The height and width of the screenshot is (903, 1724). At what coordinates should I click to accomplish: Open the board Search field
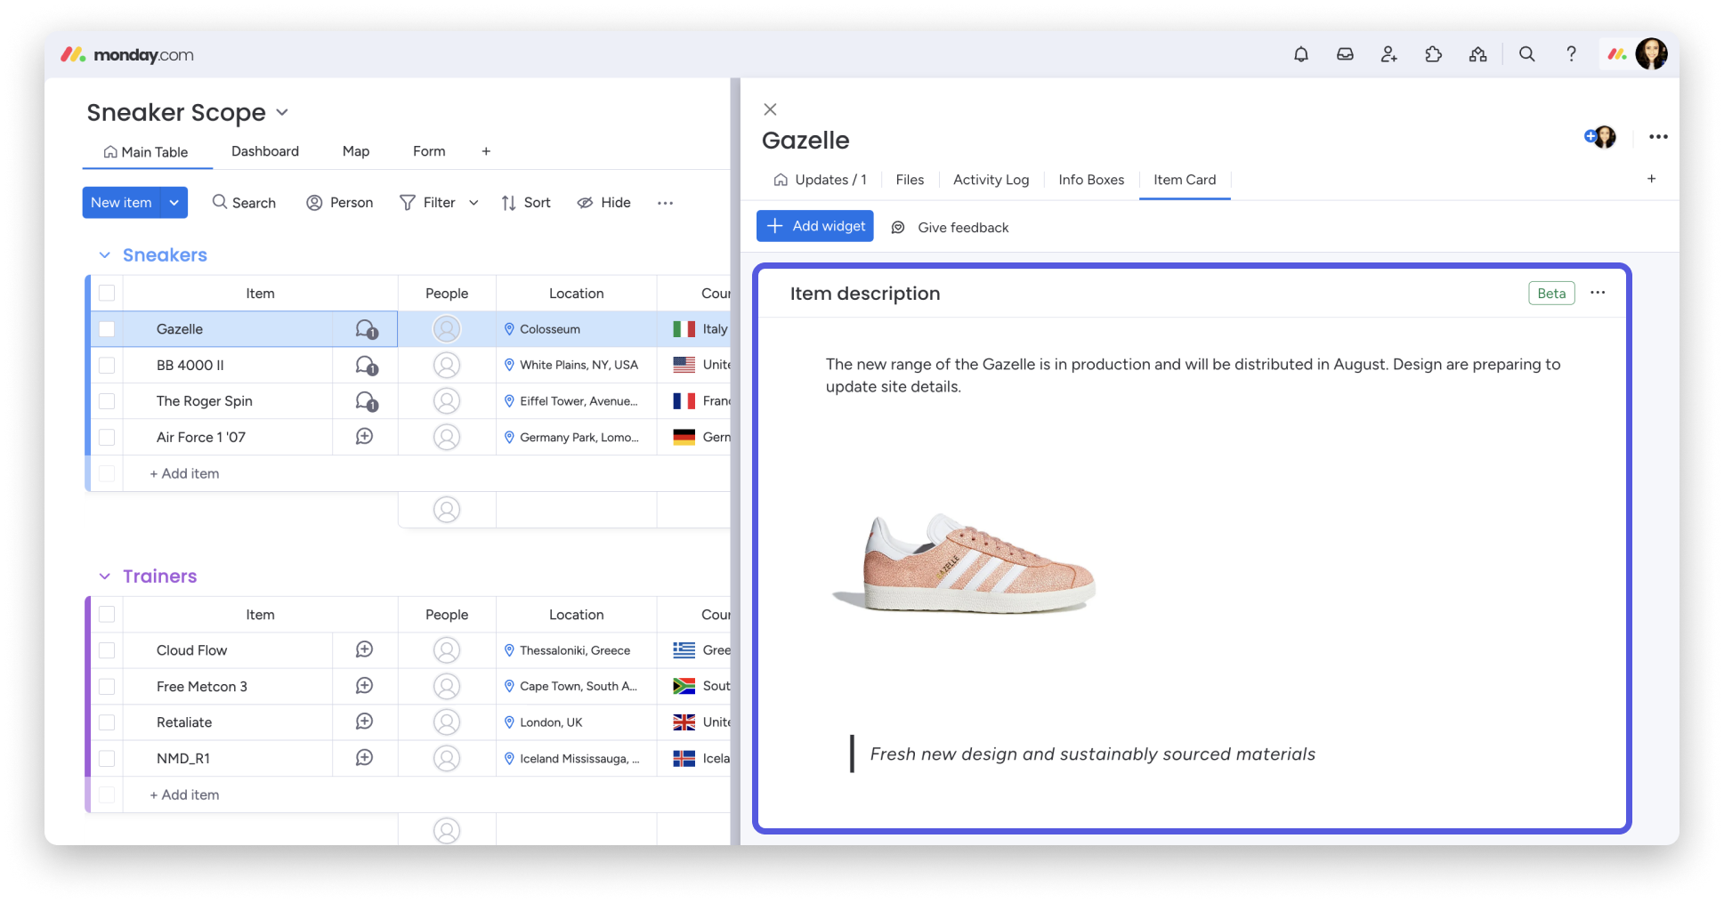point(244,203)
